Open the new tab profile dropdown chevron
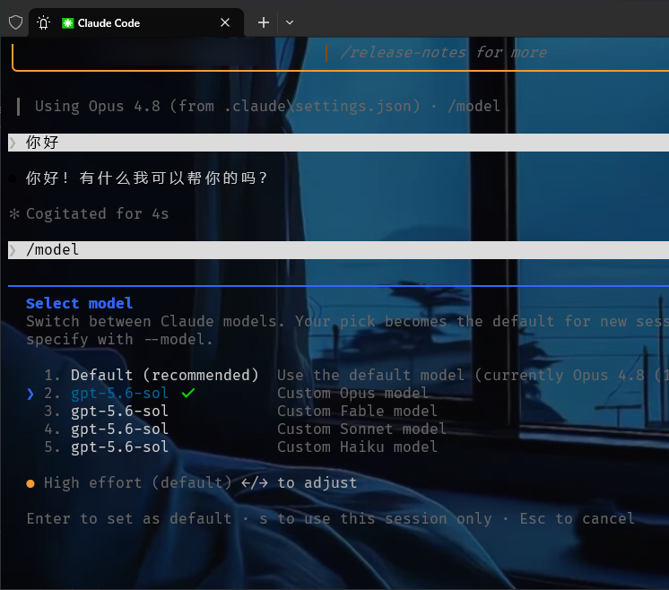The image size is (669, 590). 290,22
